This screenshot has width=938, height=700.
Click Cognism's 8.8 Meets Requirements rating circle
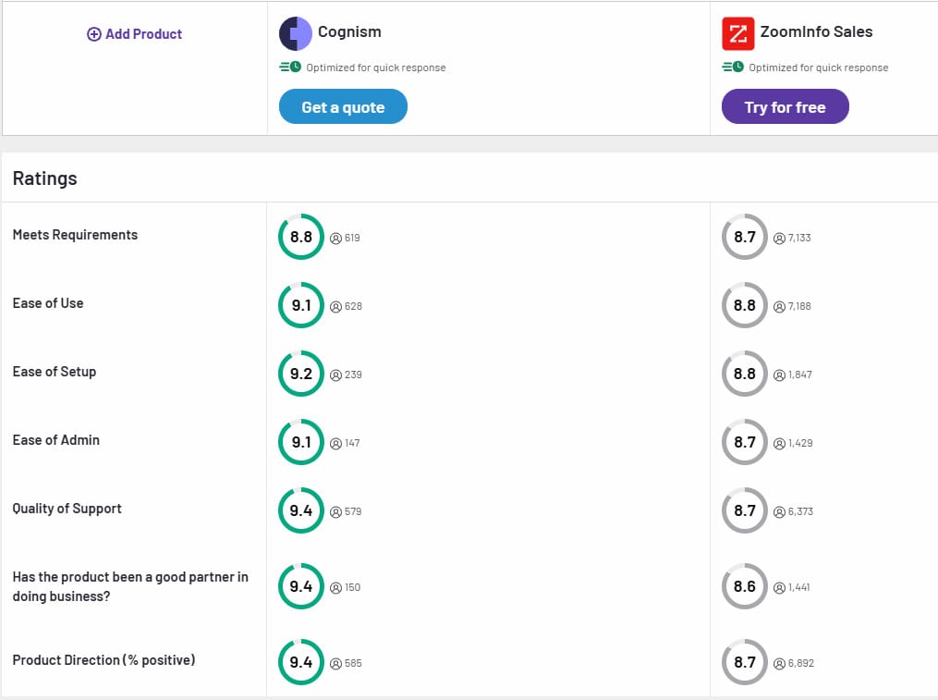(x=301, y=237)
